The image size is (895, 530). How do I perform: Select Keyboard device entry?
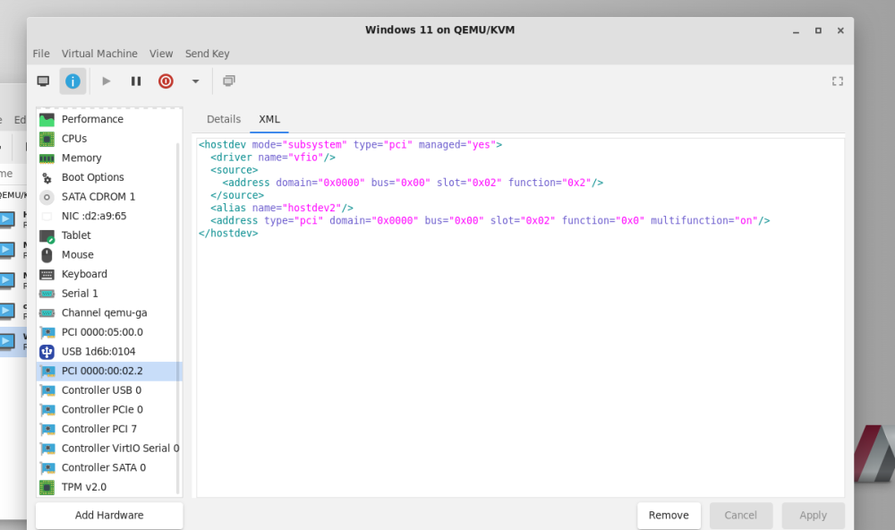109,274
